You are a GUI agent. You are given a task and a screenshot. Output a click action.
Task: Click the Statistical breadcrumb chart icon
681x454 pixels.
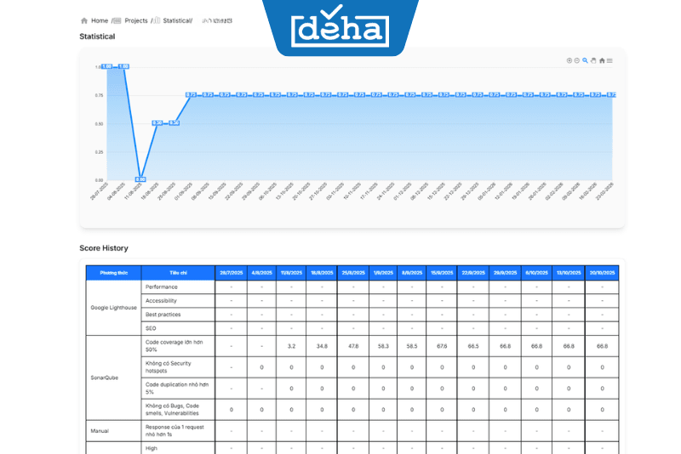(x=157, y=20)
